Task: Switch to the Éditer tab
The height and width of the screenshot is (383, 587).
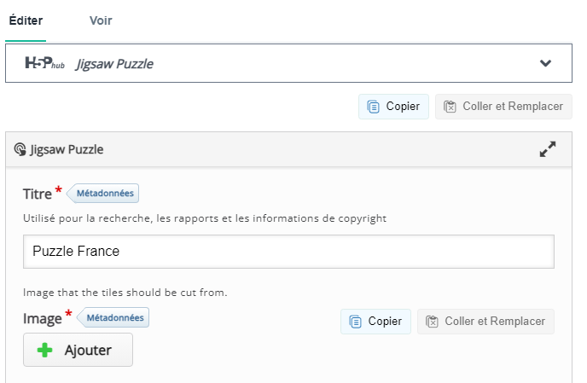Action: [26, 20]
